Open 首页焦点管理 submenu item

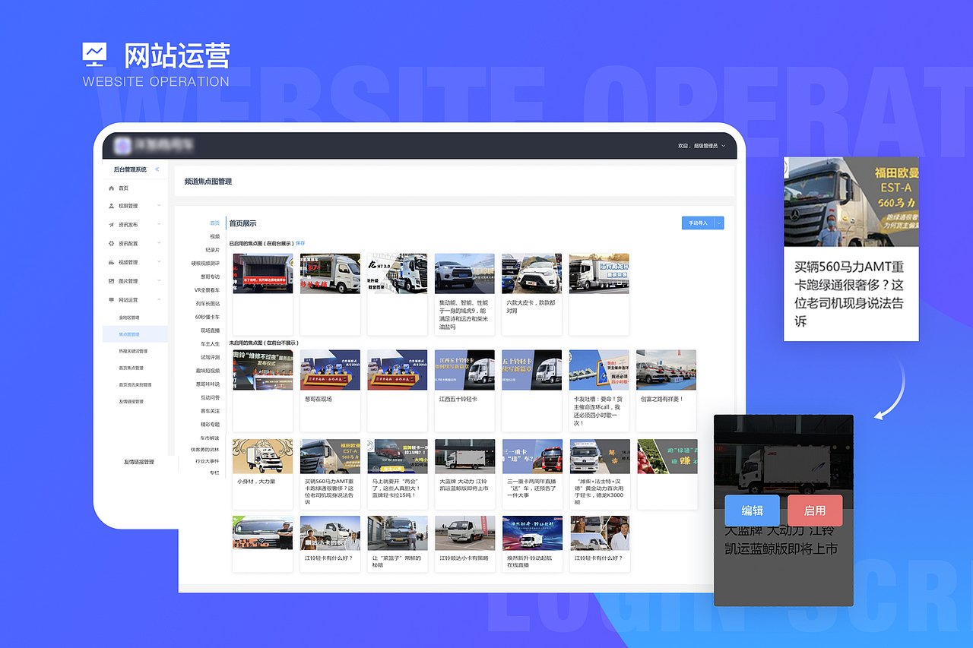coord(131,368)
